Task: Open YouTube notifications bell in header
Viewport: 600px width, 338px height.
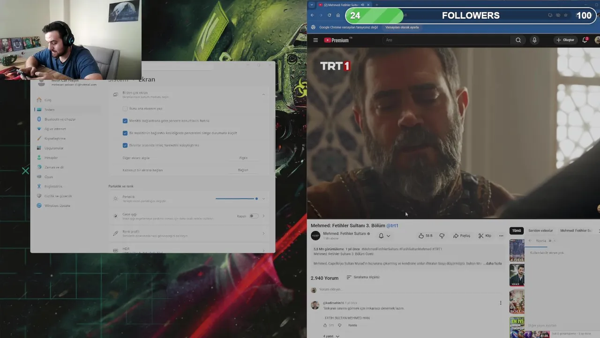Action: [585, 40]
